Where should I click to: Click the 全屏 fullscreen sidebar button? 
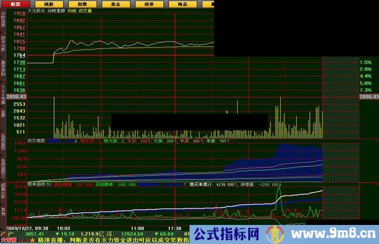3,113
